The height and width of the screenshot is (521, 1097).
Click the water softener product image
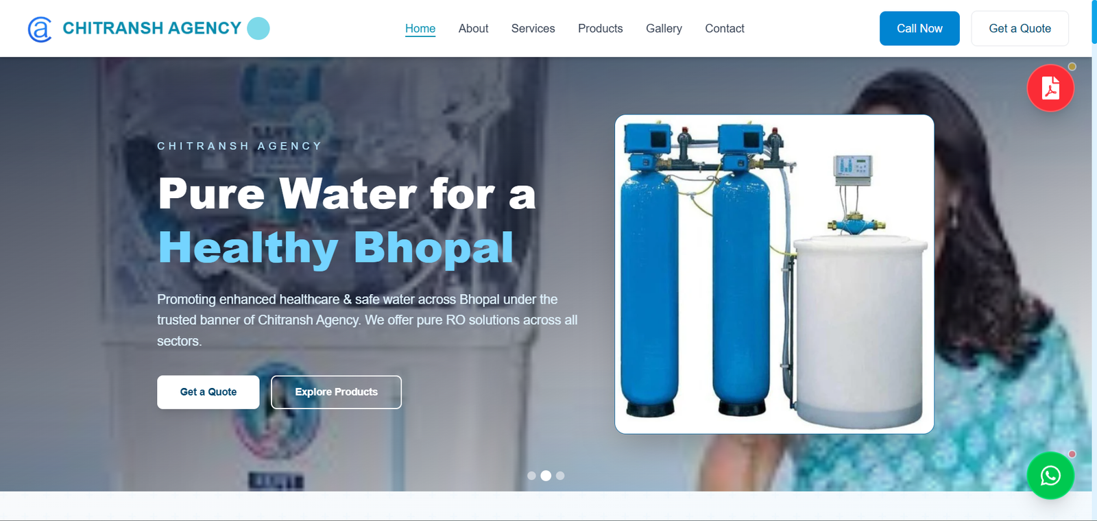(775, 274)
